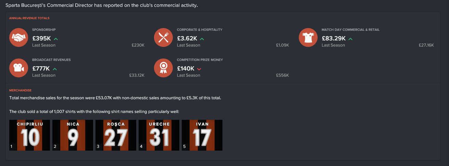The height and width of the screenshot is (166, 449).
Task: Click the Broadcast Revenues camera icon
Action: [x=19, y=68]
